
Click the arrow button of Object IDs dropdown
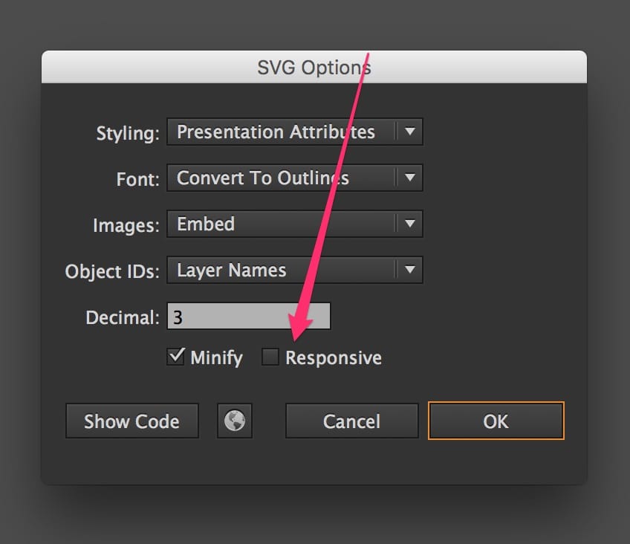[409, 271]
